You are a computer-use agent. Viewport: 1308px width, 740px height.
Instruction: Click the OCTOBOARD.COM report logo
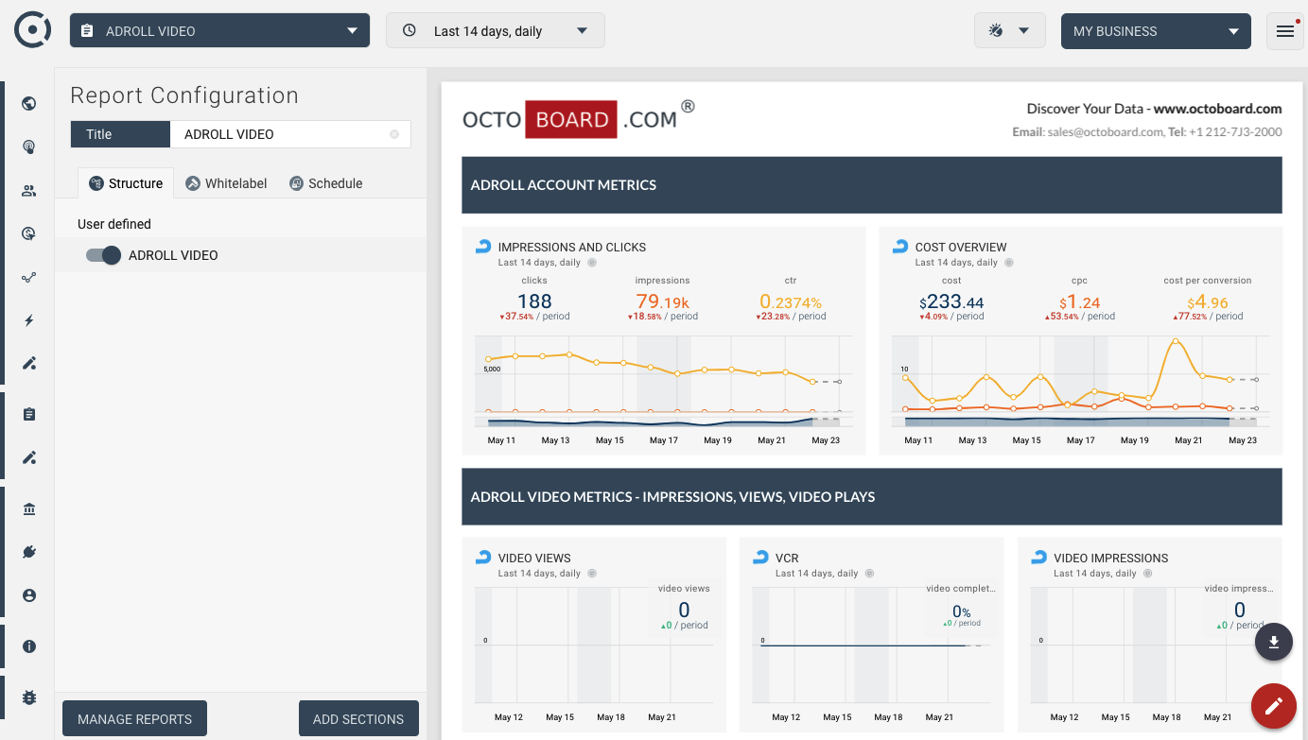579,118
